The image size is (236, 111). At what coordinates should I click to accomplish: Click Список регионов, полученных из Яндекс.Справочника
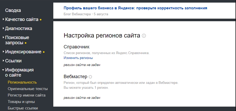107,53
